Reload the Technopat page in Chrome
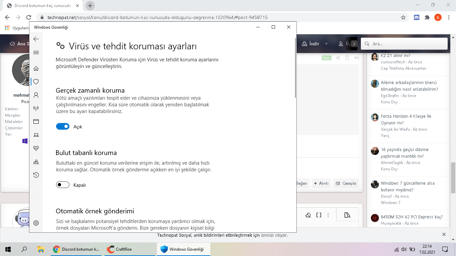456x256 pixels. tap(29, 17)
